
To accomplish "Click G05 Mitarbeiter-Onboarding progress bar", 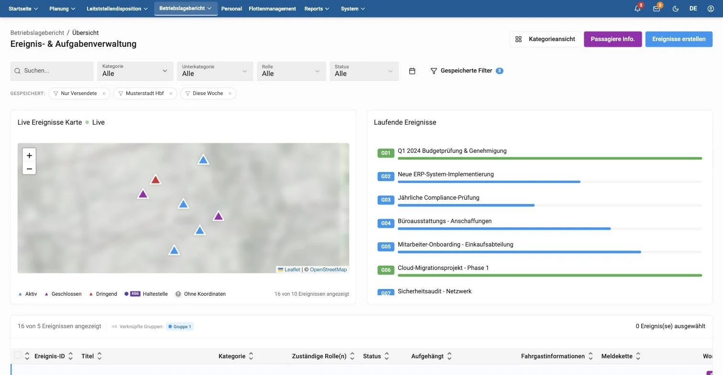I will (x=550, y=252).
